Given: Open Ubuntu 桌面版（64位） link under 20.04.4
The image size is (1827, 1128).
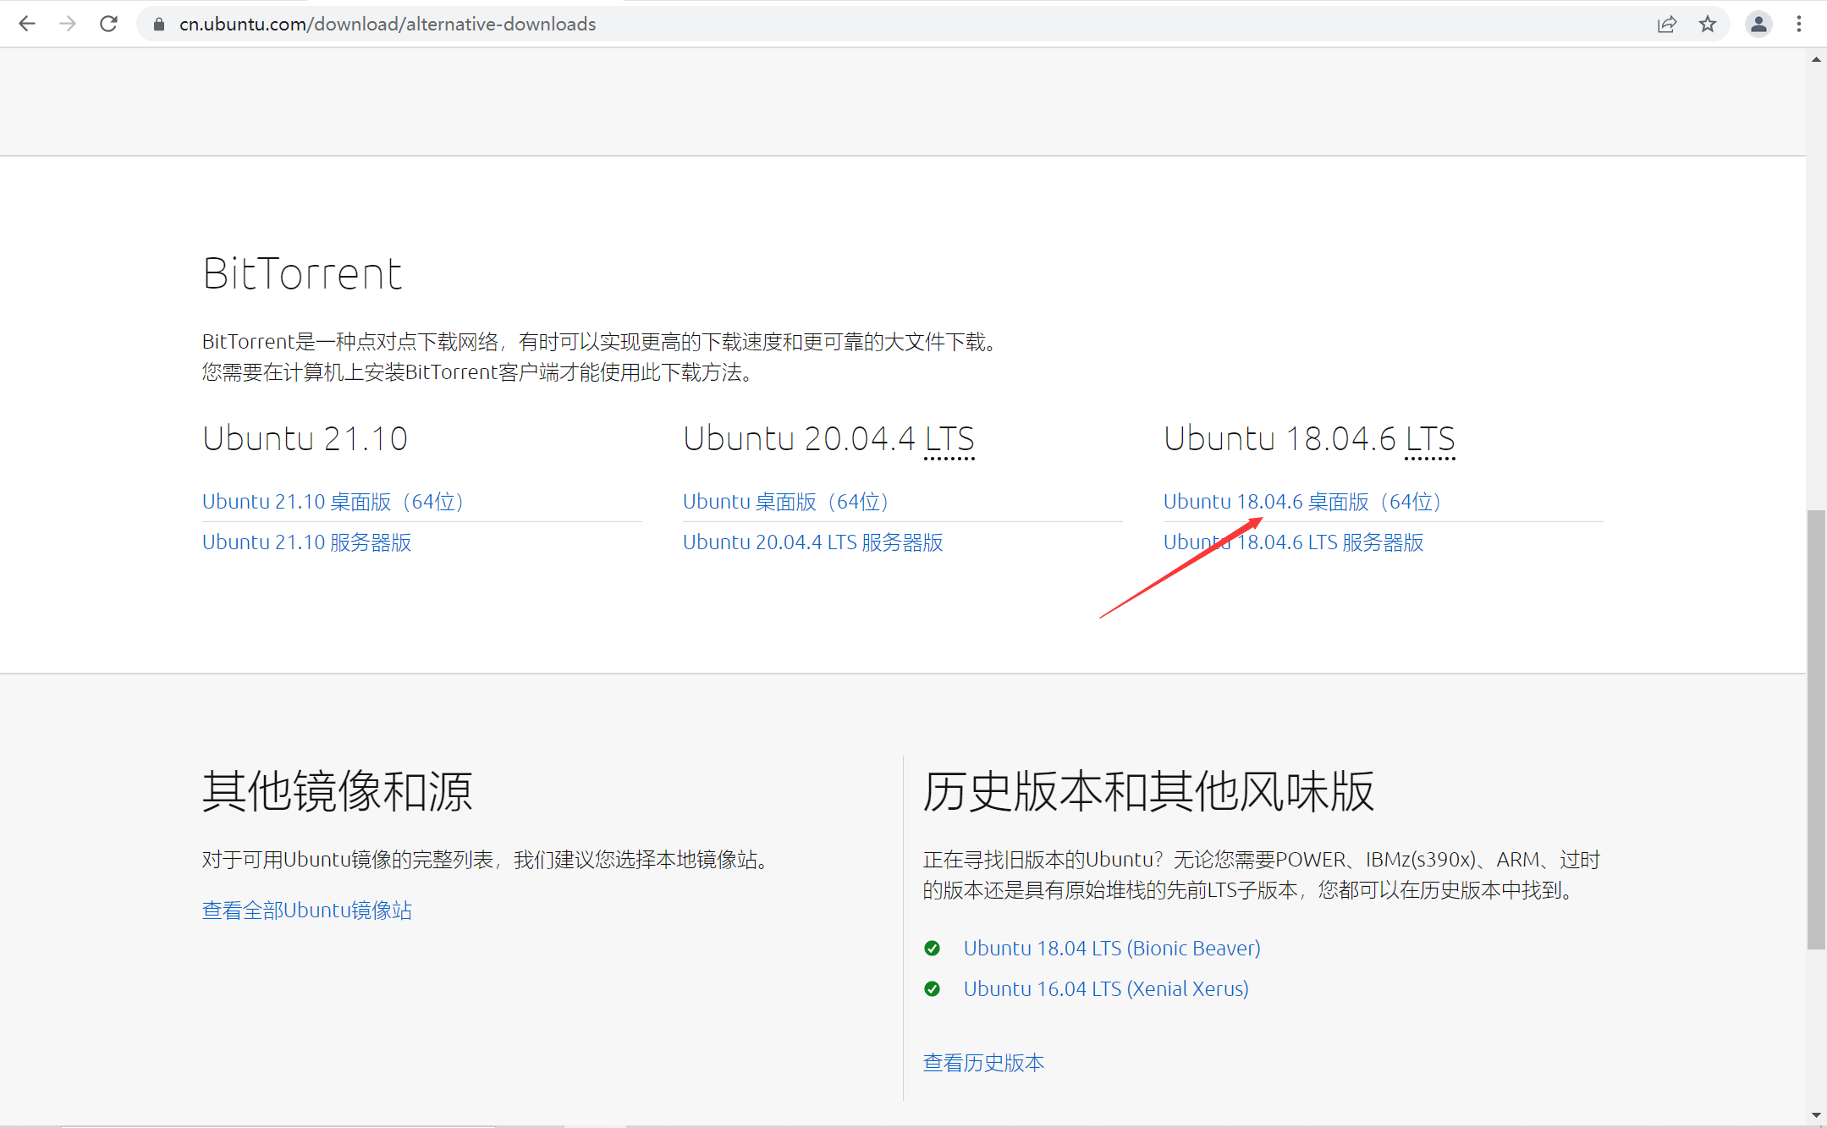Looking at the screenshot, I should 785,502.
